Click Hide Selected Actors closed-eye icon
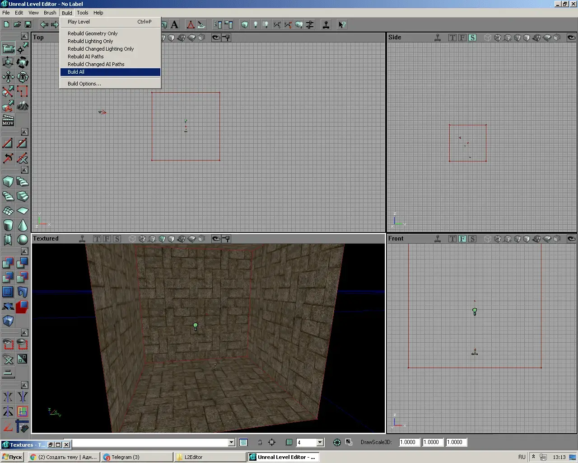Image resolution: width=578 pixels, height=463 pixels. [23, 345]
